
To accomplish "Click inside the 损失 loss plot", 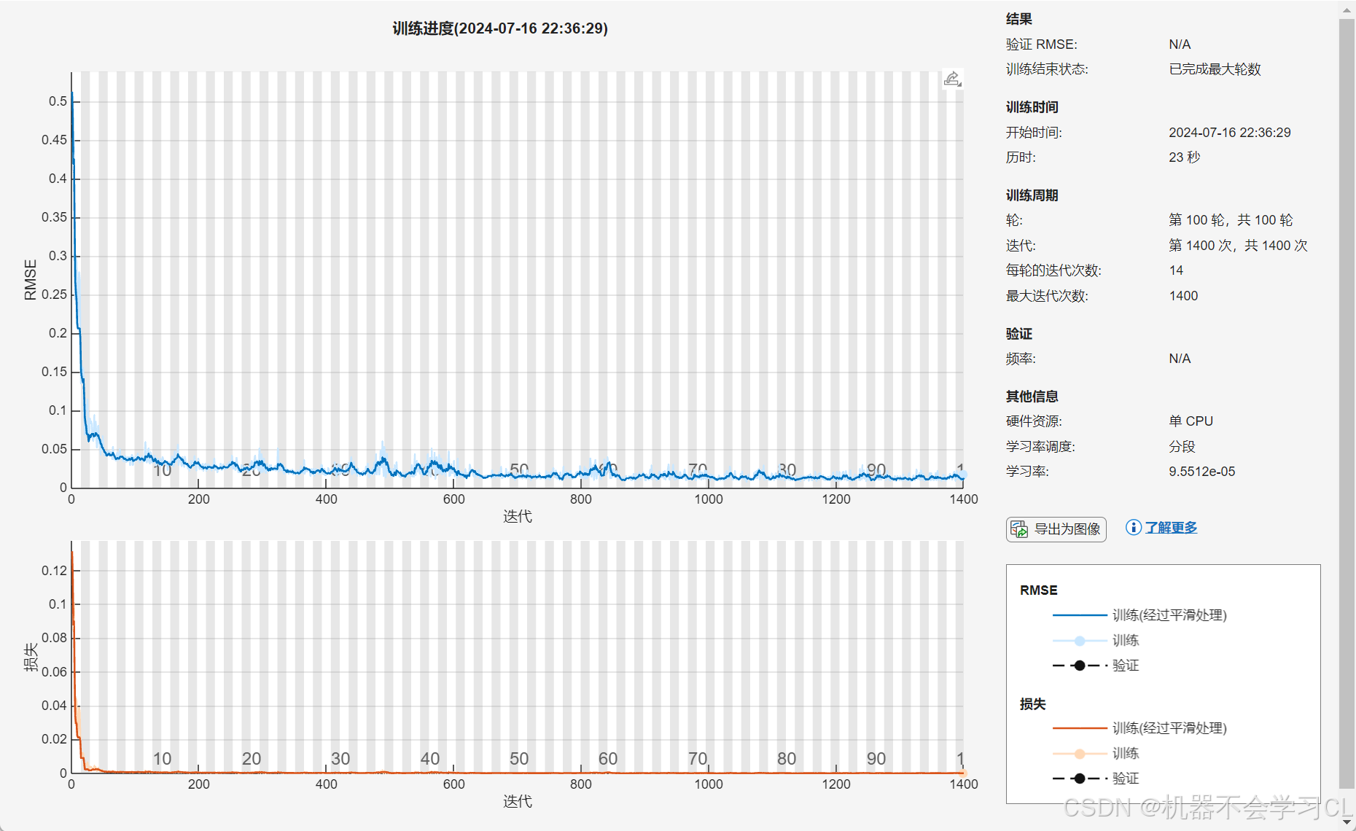I will [x=517, y=656].
